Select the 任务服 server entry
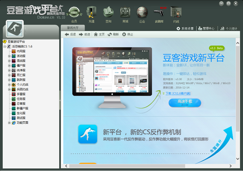Viewport: 243px width, 171px height. click(21, 99)
